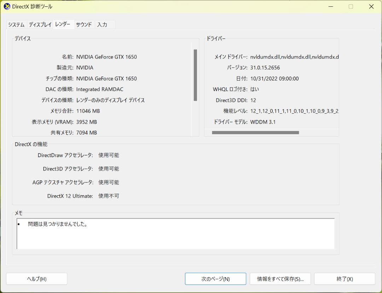Select the NVIDIA GeForce GTX 1650 name text
Screen dimensions: 382x293
pyautogui.click(x=107, y=56)
